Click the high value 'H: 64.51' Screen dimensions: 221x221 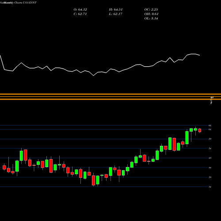pos(116,10)
